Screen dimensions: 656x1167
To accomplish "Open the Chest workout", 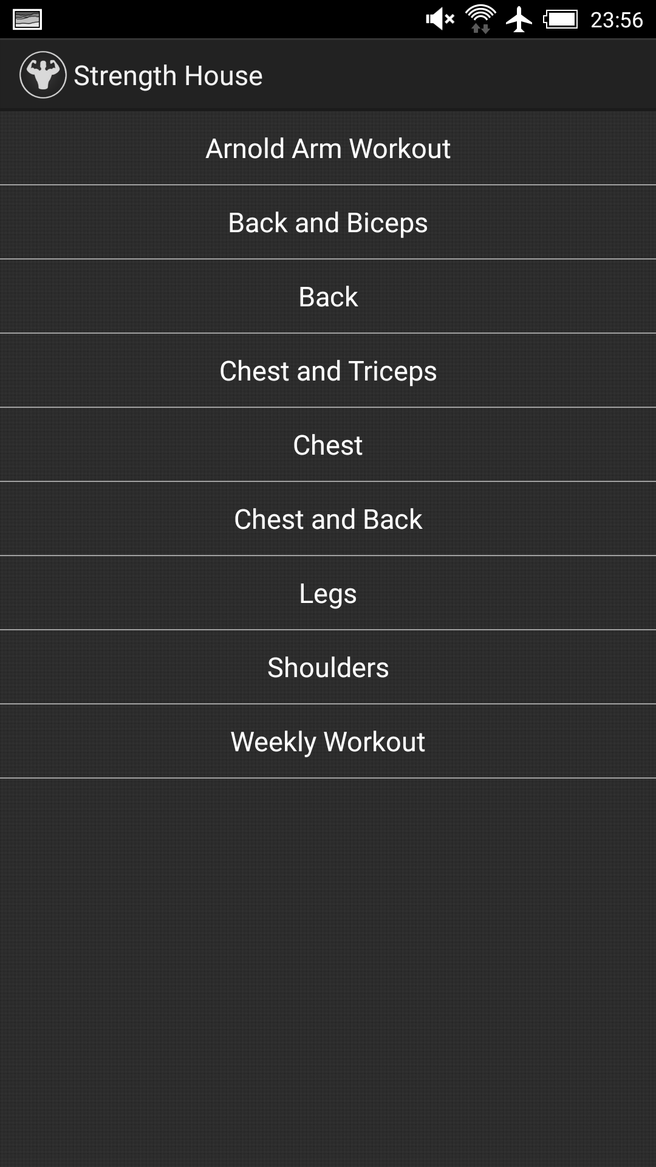I will 328,444.
